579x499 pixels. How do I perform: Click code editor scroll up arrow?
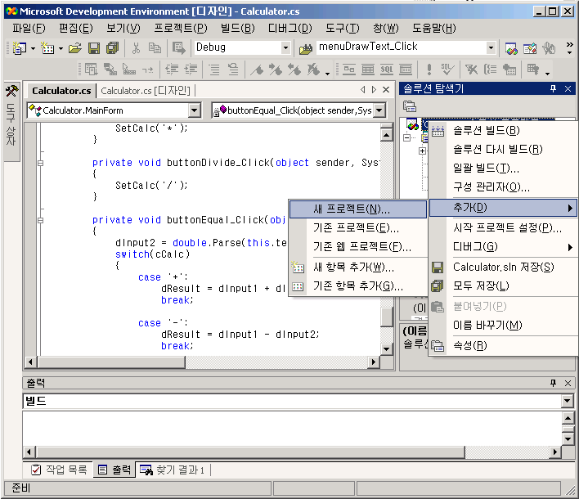386,135
